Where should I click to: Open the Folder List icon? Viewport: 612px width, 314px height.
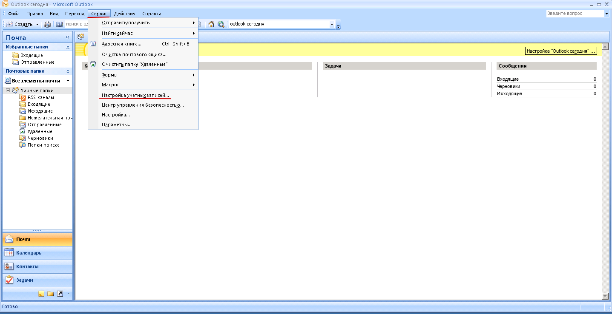point(50,294)
